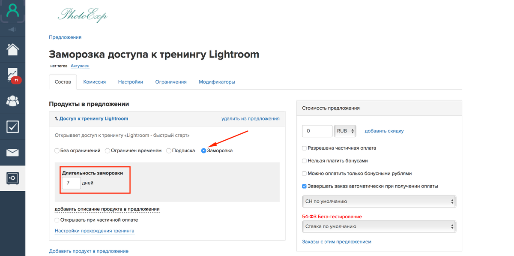This screenshot has height=256, width=514.
Task: Open the tasks checkmark icon in sidebar
Action: pyautogui.click(x=12, y=126)
